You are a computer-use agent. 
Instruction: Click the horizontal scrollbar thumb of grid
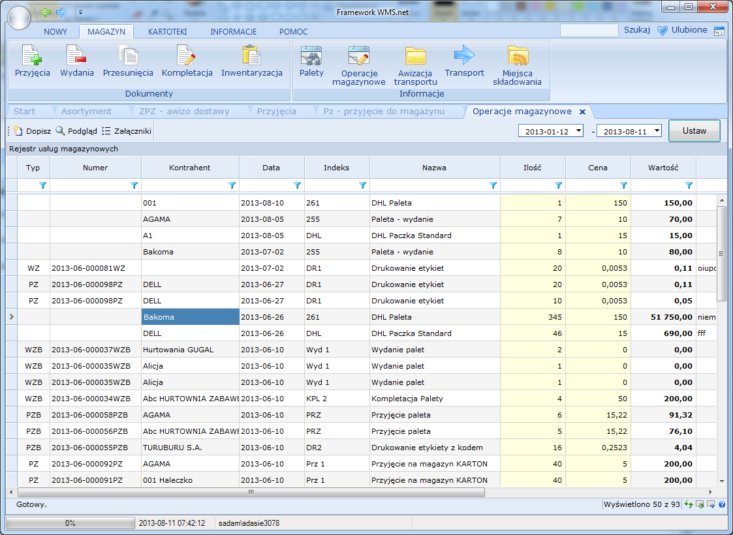251,492
